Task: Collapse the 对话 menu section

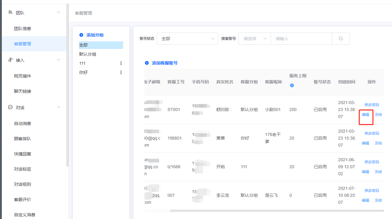Action: pos(59,107)
